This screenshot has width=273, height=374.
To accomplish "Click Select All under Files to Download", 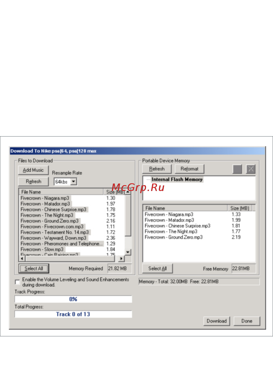I will [x=34, y=268].
